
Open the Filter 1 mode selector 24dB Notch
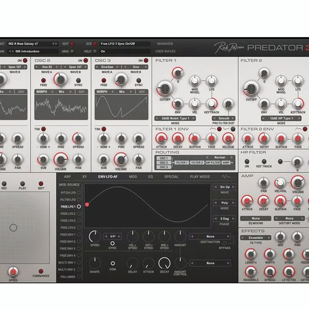(175, 118)
